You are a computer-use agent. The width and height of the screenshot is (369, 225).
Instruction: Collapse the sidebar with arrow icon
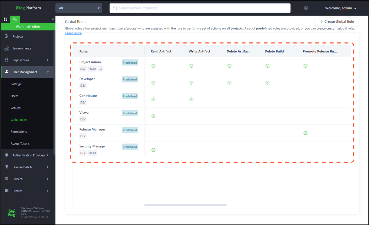pos(53,19)
